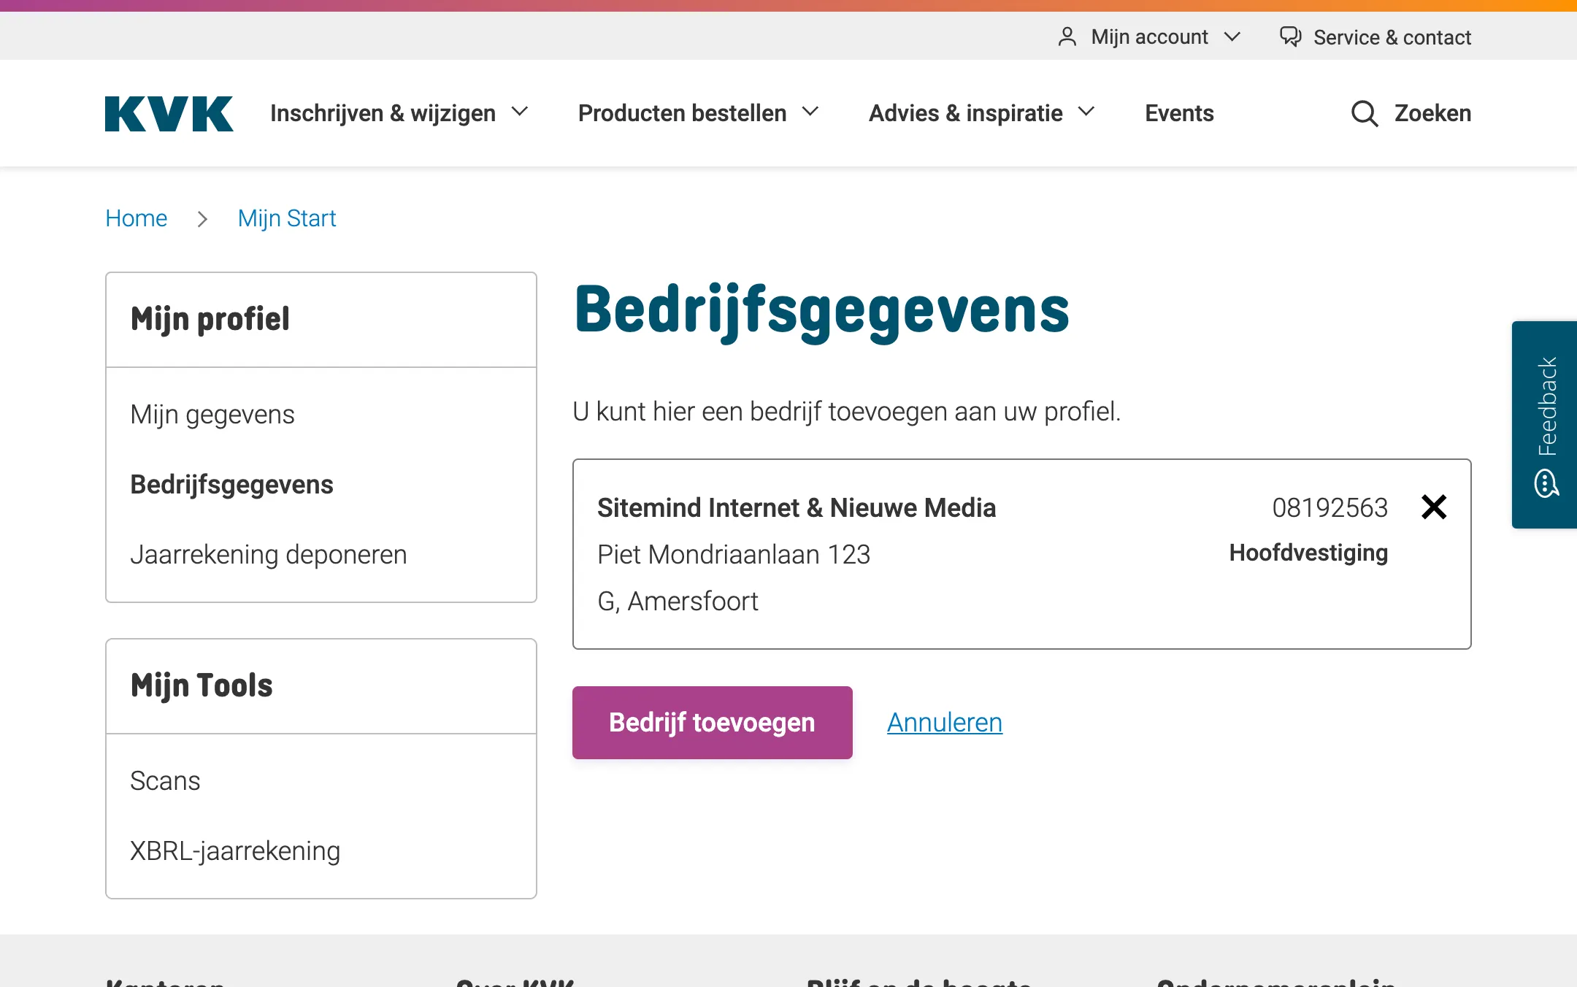Click the Mijn account person icon
This screenshot has height=987, width=1577.
pyautogui.click(x=1067, y=37)
